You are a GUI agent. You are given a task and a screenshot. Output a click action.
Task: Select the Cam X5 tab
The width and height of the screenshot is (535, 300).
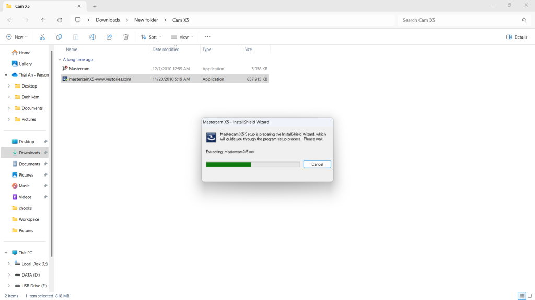[44, 6]
